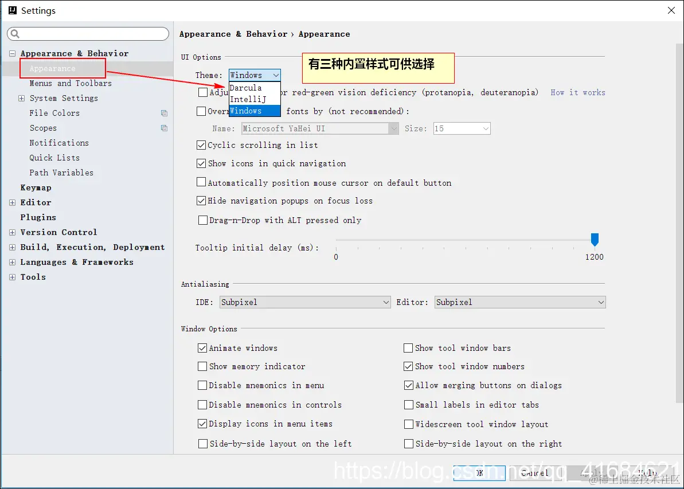Expand the Editor tree node
684x489 pixels.
pyautogui.click(x=12, y=202)
